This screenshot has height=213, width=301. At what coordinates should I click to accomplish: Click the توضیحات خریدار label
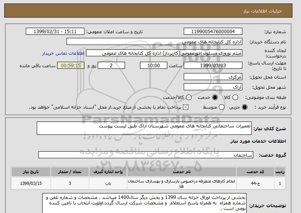[268, 206]
